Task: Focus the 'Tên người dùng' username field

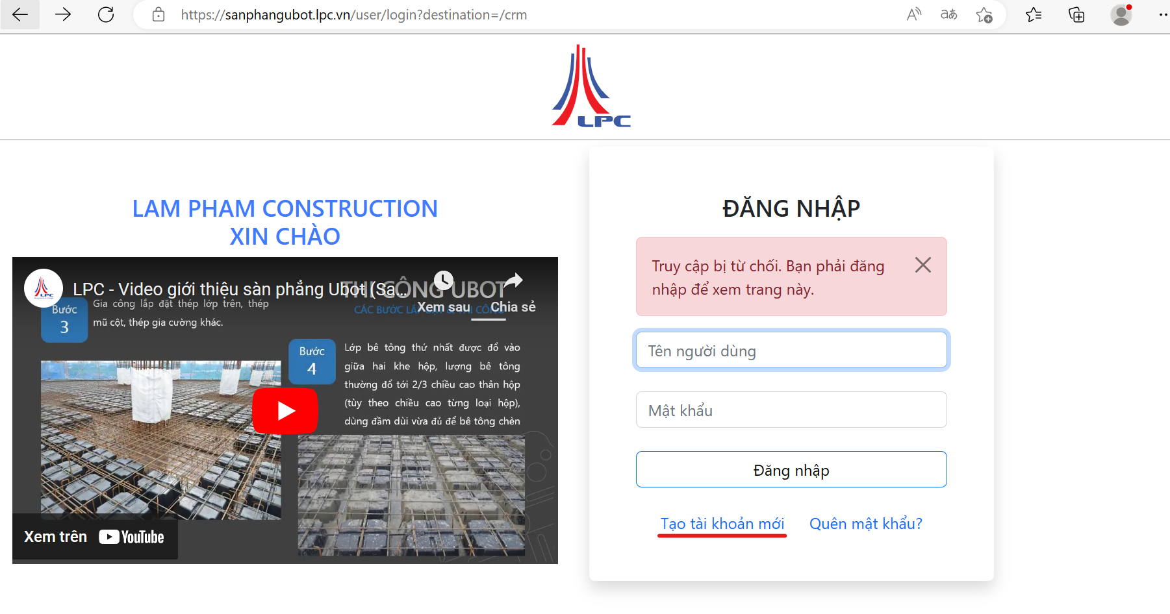Action: click(x=791, y=350)
